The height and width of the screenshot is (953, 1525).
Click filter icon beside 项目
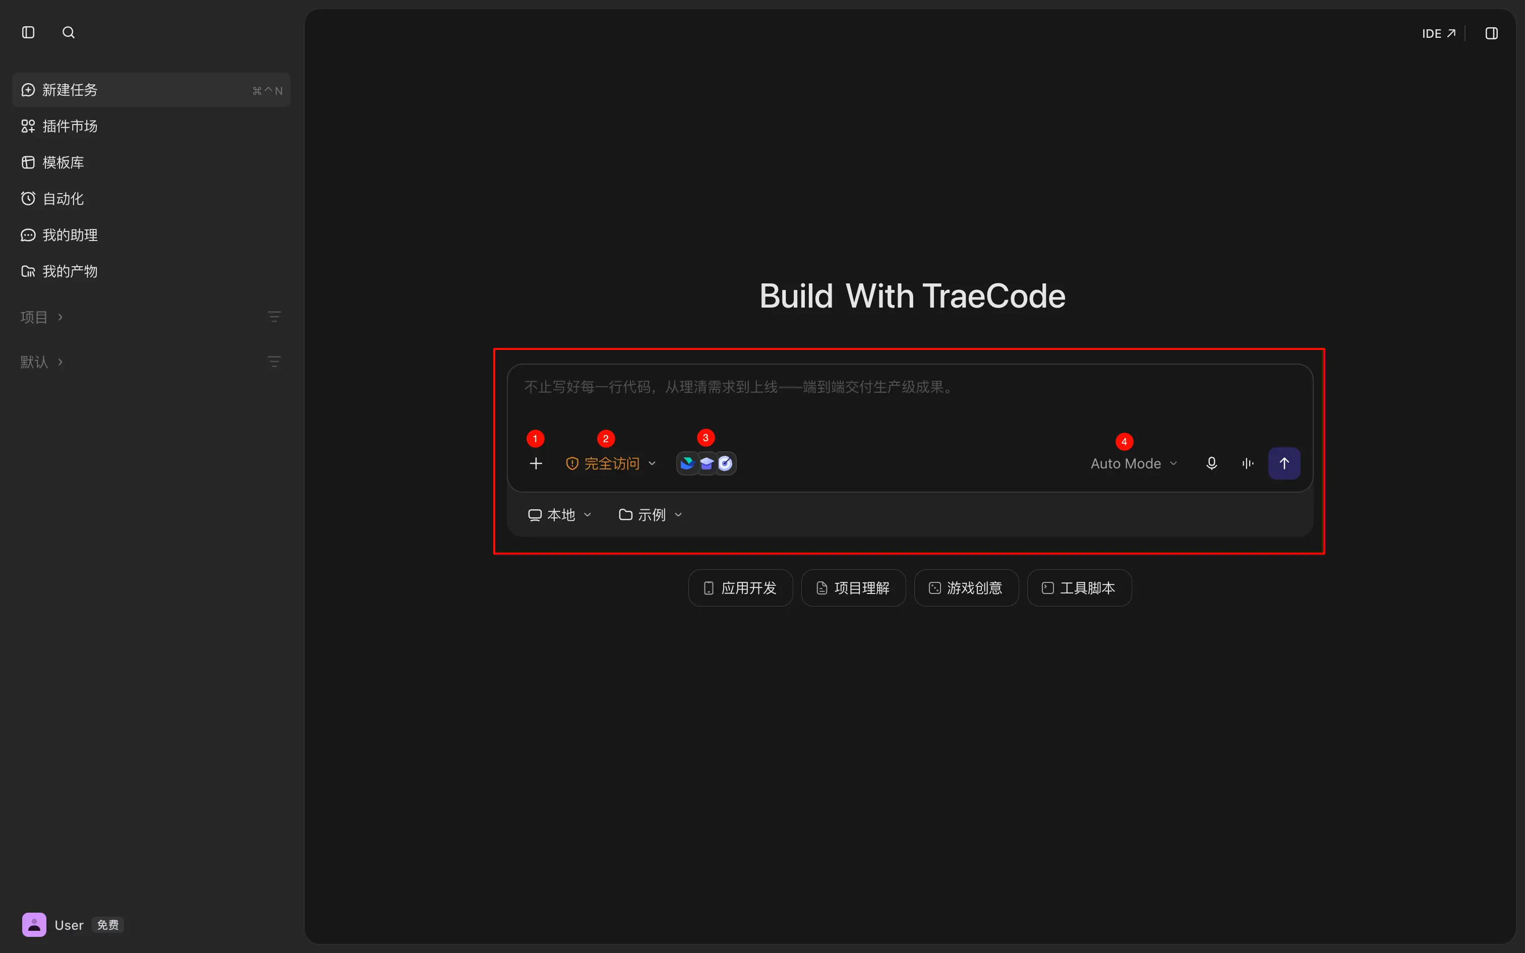click(x=273, y=317)
